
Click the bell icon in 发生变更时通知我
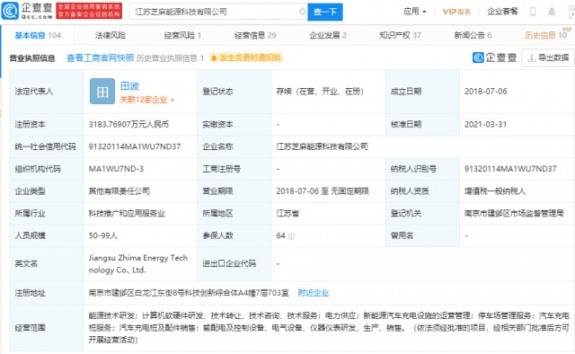[x=214, y=58]
